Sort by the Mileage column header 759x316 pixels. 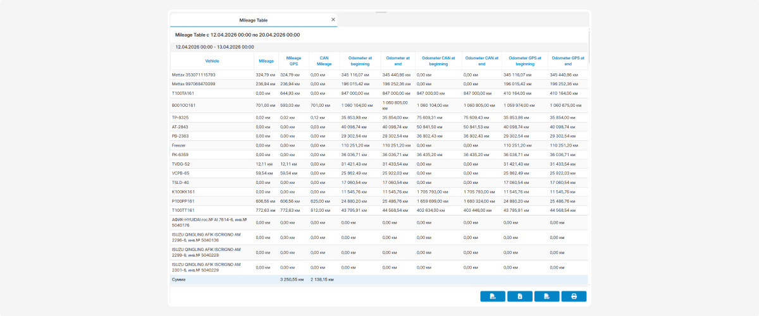click(x=266, y=61)
